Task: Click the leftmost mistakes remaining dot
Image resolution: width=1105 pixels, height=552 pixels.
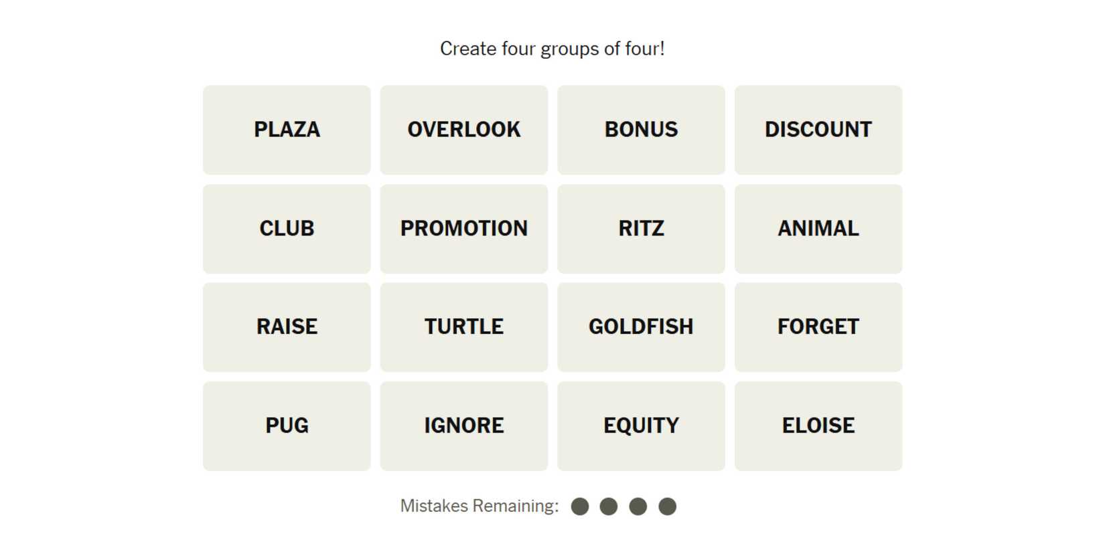Action: click(x=580, y=507)
